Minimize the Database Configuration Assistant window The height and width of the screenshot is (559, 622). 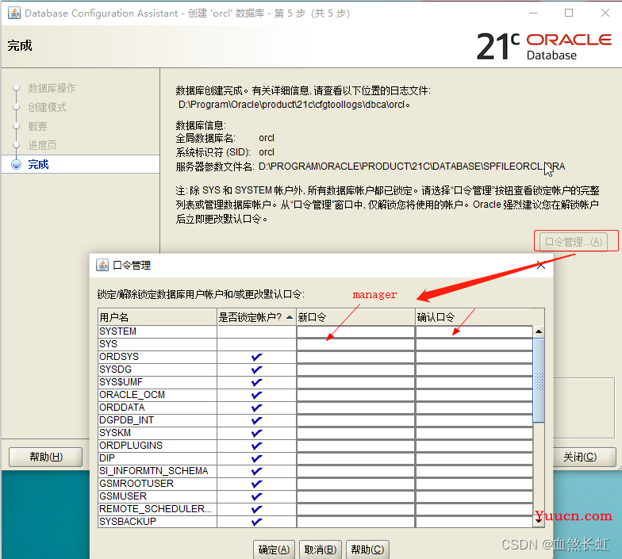tap(533, 13)
